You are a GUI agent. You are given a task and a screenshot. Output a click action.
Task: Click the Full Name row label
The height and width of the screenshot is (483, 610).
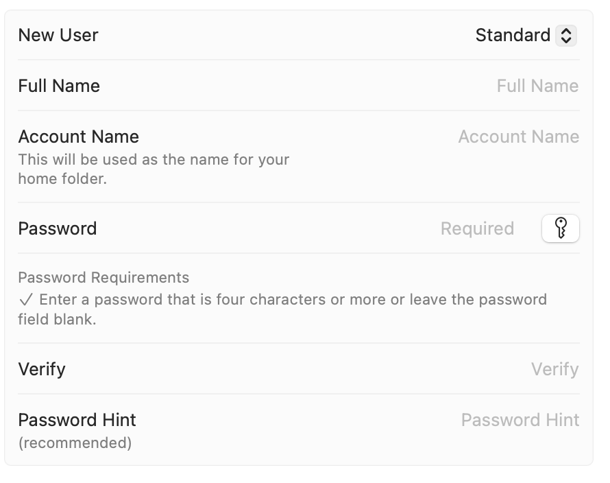click(x=59, y=86)
